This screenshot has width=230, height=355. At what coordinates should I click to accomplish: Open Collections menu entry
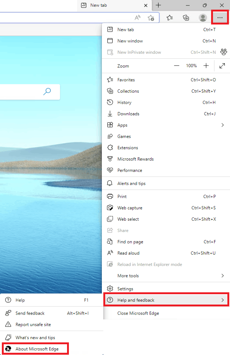point(166,91)
